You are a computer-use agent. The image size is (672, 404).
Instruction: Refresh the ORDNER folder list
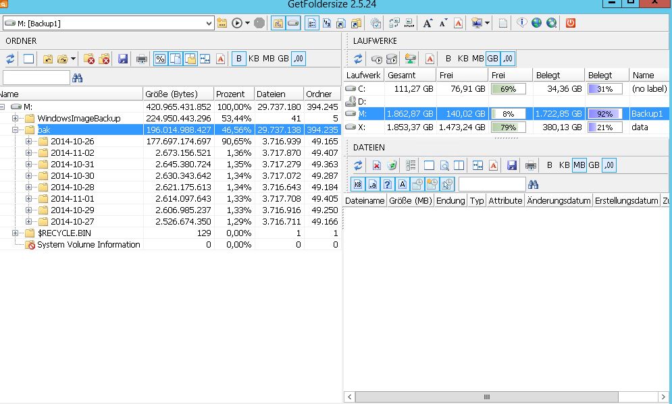click(10, 59)
